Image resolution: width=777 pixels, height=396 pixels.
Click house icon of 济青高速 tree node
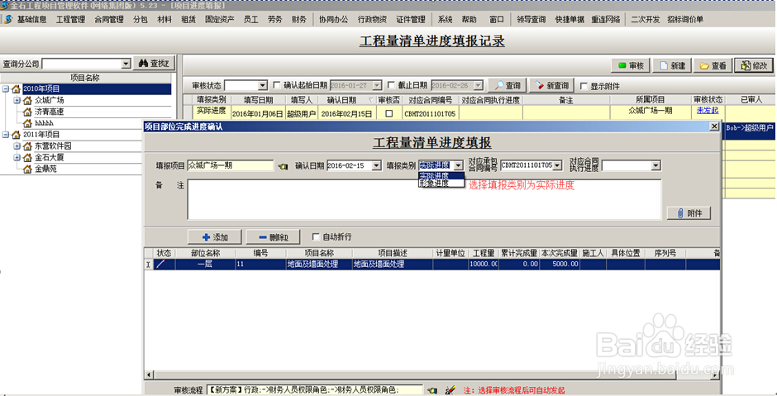pos(28,112)
